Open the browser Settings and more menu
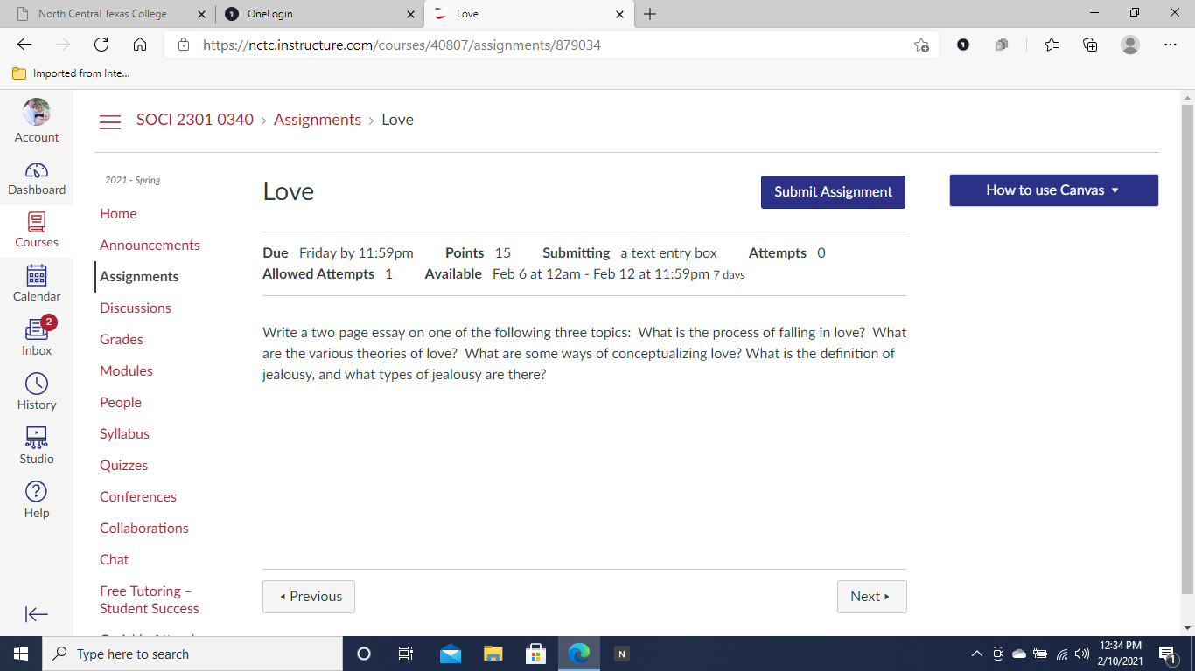Image resolution: width=1195 pixels, height=671 pixels. click(1171, 45)
